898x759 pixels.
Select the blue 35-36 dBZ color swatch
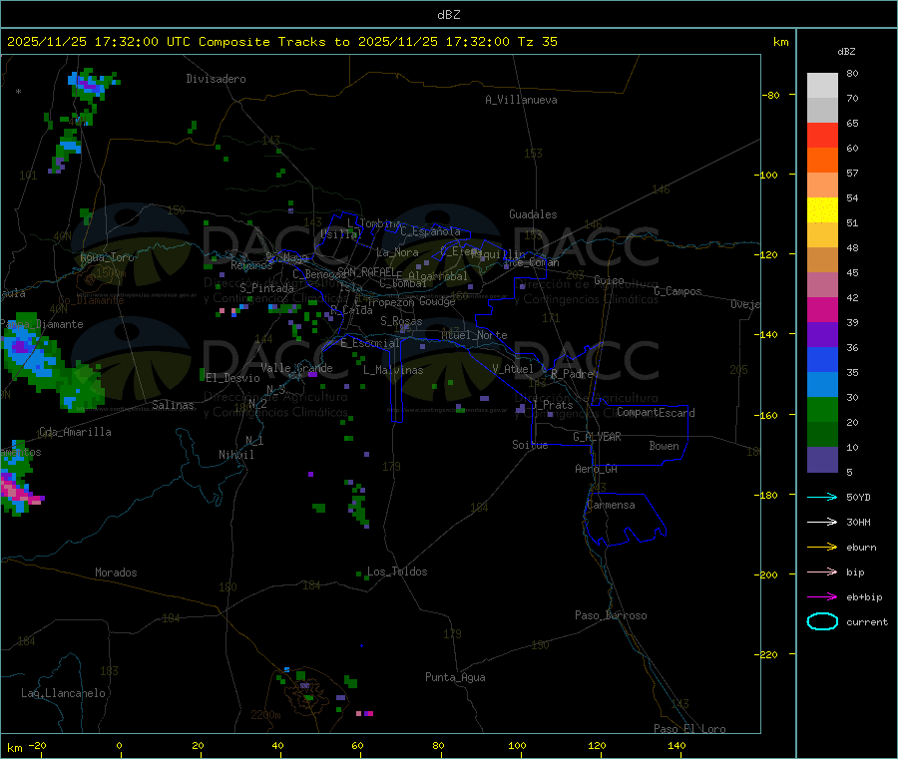pos(822,359)
